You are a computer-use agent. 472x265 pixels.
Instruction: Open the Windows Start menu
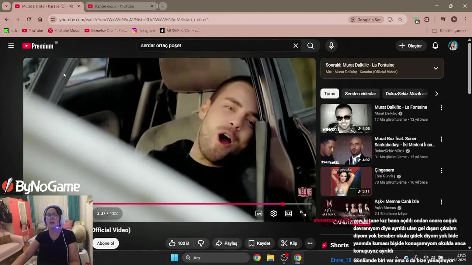point(174,258)
